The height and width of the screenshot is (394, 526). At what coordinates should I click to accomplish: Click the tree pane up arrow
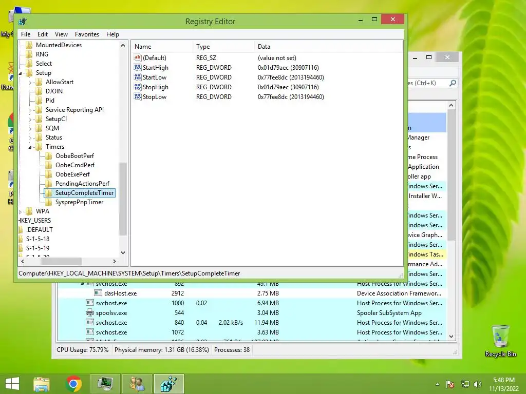[123, 45]
